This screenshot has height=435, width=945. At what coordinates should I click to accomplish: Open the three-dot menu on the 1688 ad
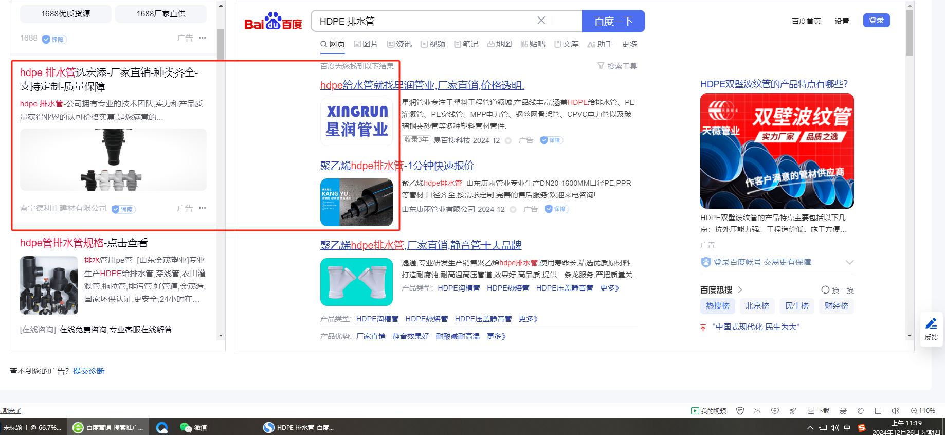(203, 38)
